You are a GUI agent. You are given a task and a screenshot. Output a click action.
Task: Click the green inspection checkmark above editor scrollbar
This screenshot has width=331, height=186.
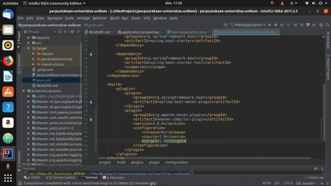(x=323, y=37)
